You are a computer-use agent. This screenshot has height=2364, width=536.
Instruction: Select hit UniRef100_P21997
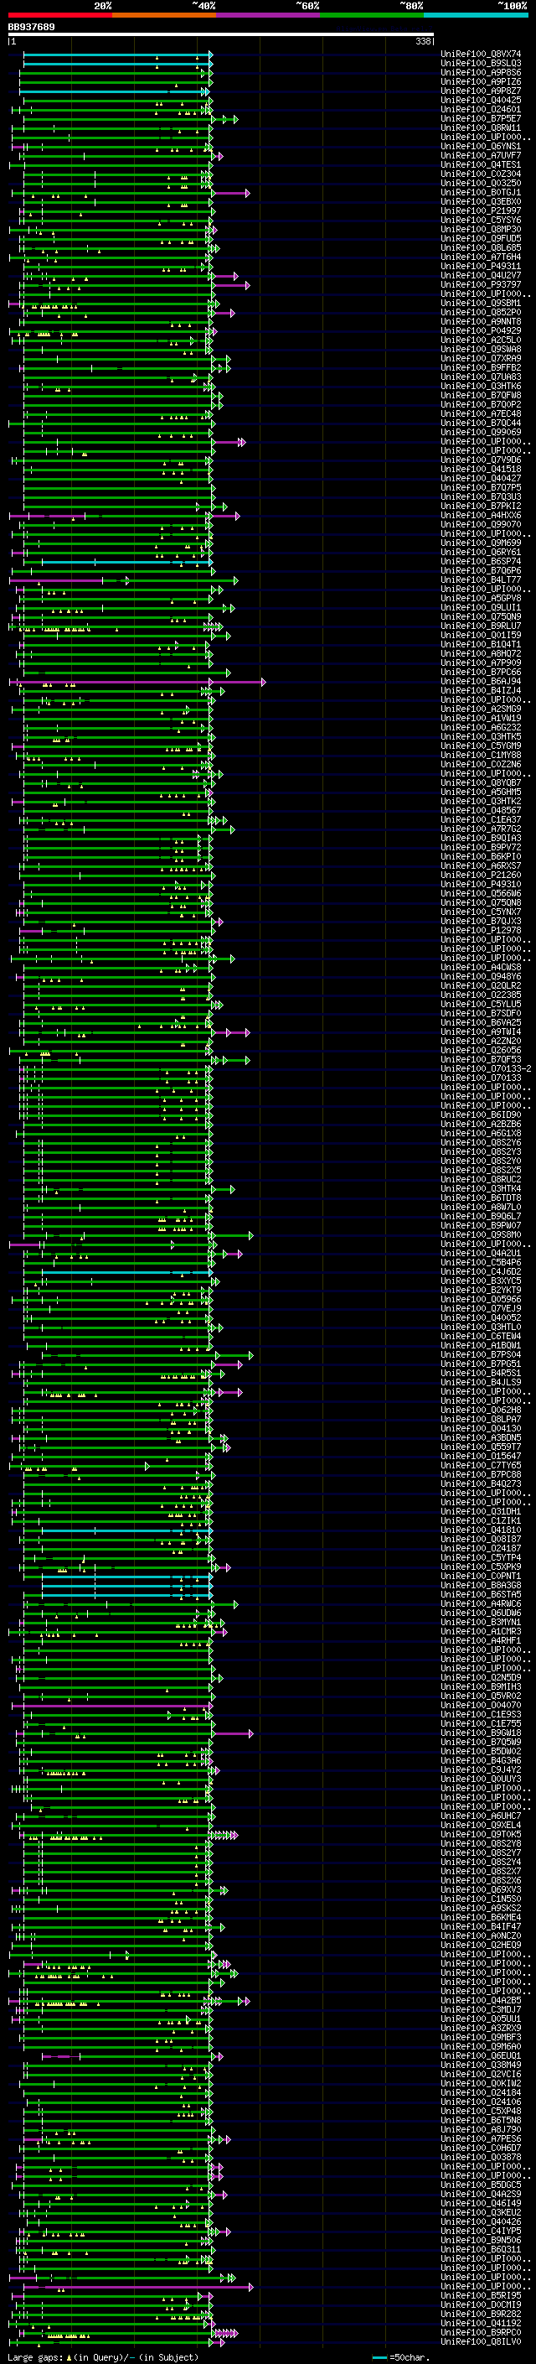pyautogui.click(x=481, y=211)
